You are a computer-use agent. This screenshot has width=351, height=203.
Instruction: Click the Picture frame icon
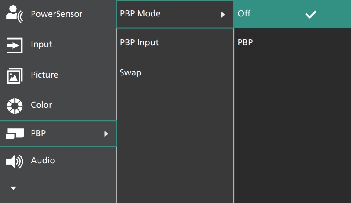(15, 75)
